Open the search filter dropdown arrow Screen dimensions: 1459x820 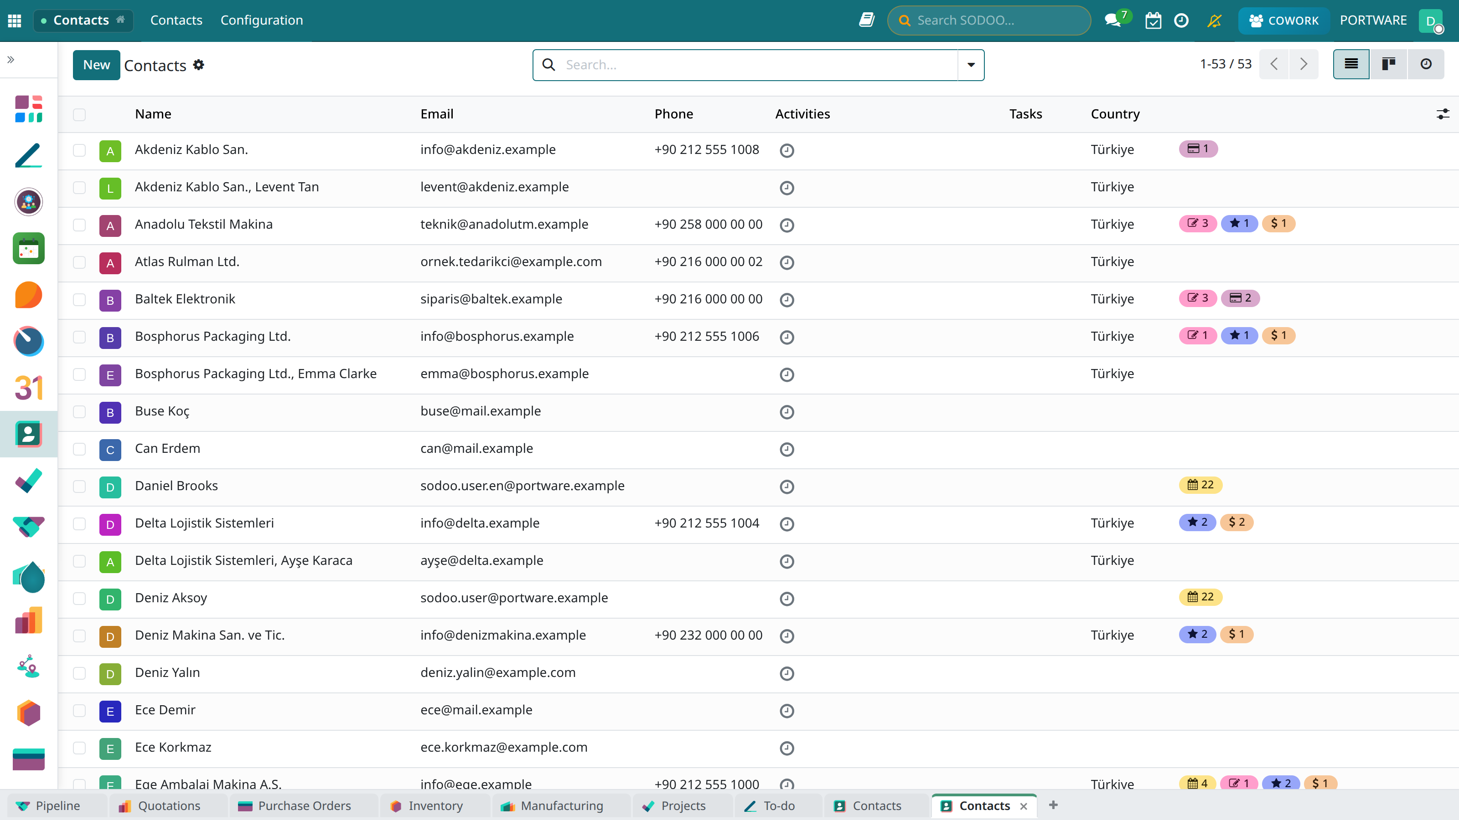[x=971, y=65]
